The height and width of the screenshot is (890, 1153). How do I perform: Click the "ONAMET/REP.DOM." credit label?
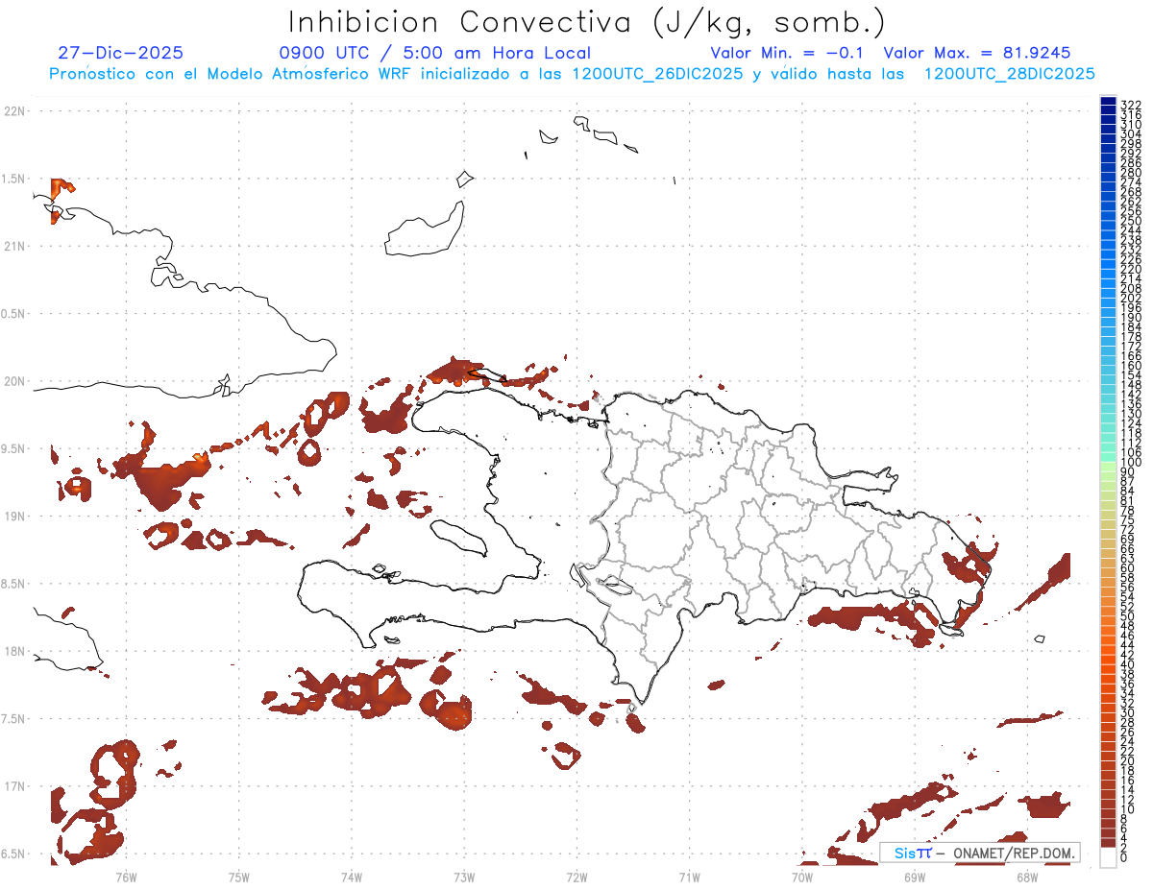[1014, 853]
